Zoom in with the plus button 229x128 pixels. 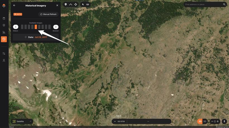click(218, 121)
